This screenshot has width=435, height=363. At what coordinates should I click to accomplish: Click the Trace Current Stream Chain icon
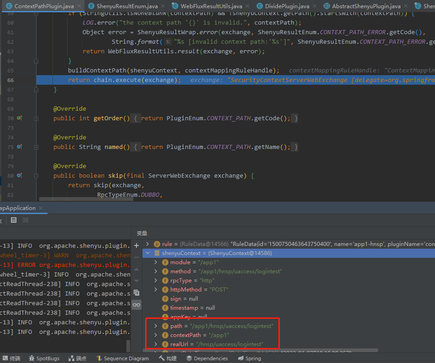point(26,220)
